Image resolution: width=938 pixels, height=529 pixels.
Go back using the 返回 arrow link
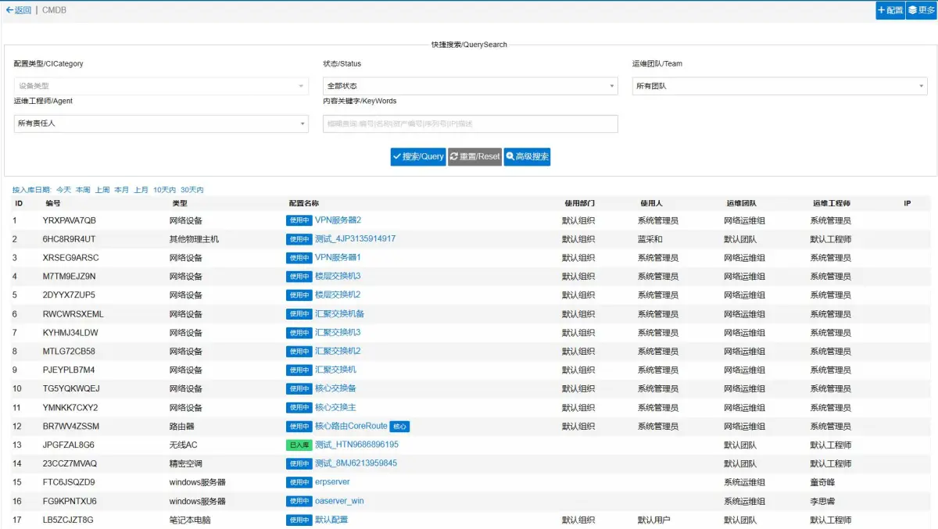pyautogui.click(x=18, y=10)
